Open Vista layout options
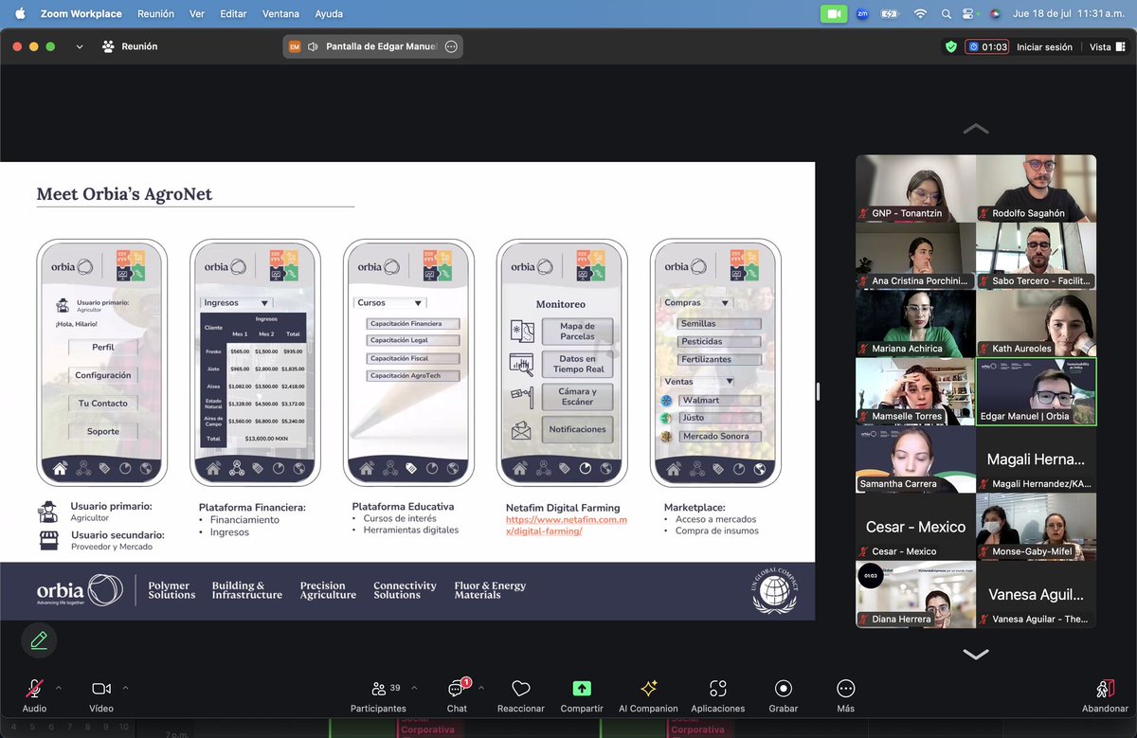 [1105, 46]
